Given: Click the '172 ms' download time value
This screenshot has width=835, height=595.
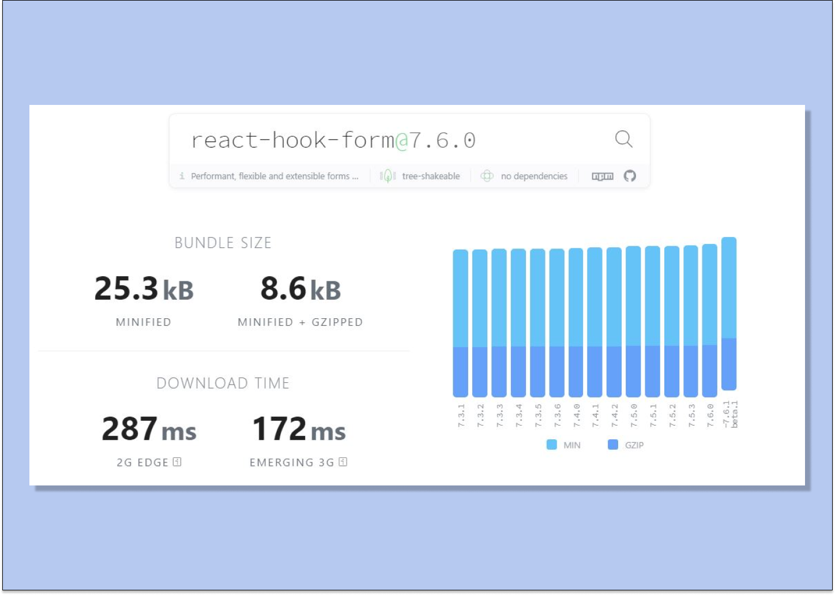Looking at the screenshot, I should pos(299,429).
